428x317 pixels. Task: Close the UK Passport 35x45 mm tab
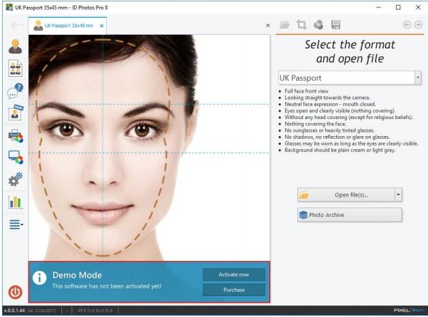101,26
